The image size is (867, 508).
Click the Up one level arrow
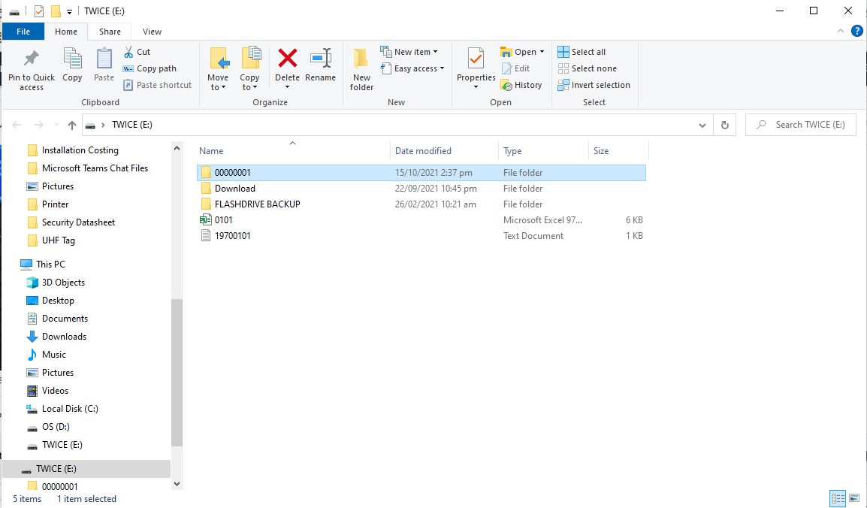pos(72,125)
